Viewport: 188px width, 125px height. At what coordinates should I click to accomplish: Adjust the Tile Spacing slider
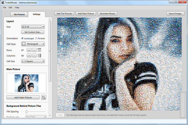[x=27, y=112]
